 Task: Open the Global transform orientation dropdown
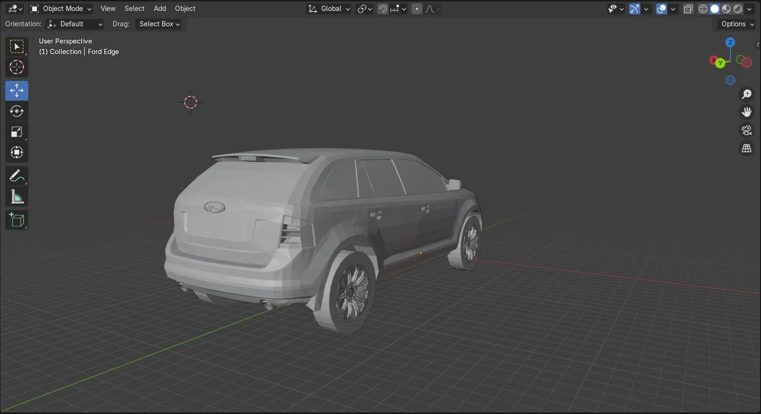click(328, 9)
